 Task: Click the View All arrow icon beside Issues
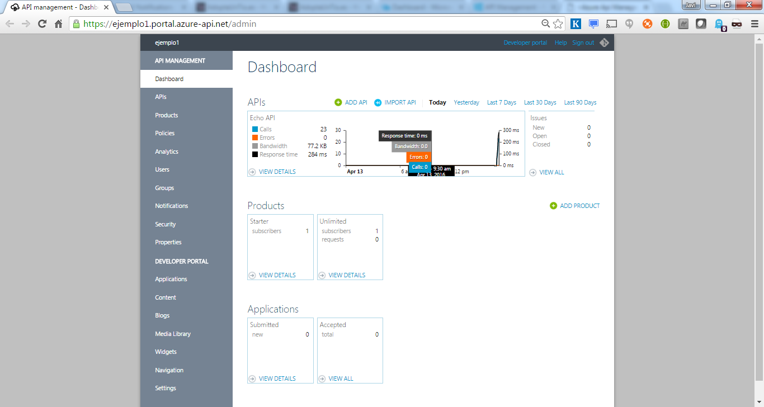tap(532, 172)
